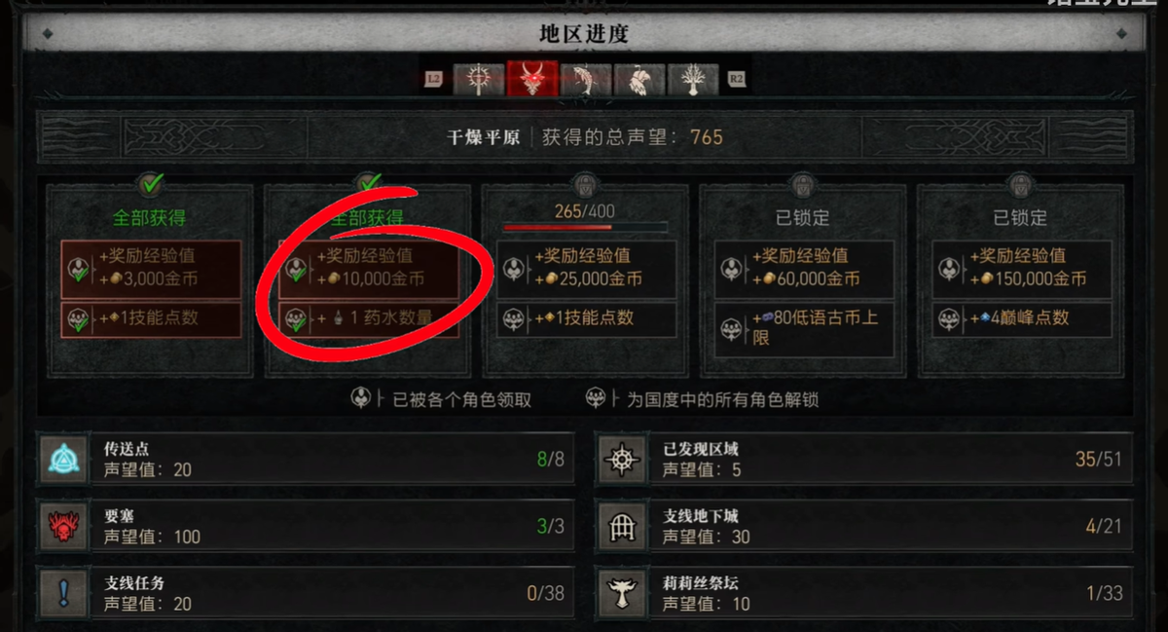The image size is (1168, 632).
Task: Click the 265/400 renown progress bar
Action: click(x=585, y=228)
